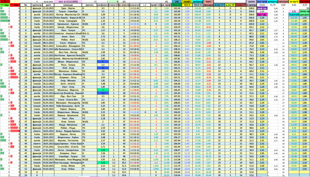The image size is (310, 177).
Task: Select the purple 'проф тур' cell
Action: pyautogui.click(x=262, y=8)
